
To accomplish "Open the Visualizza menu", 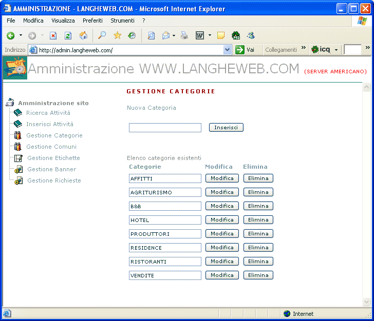I will point(63,21).
